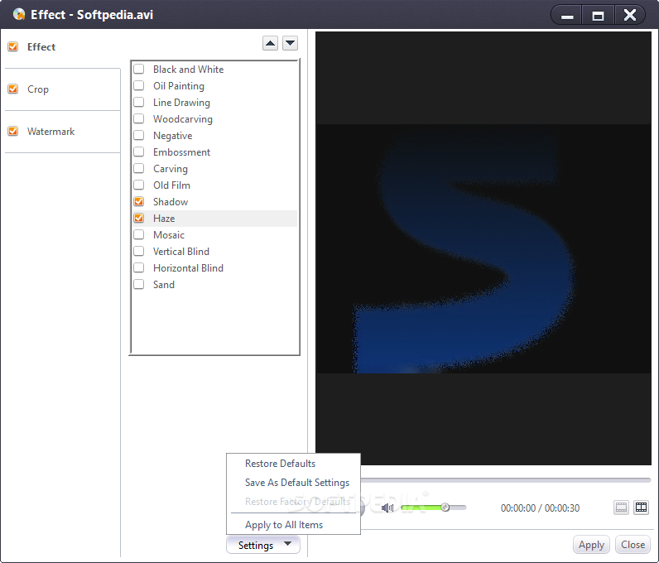The height and width of the screenshot is (563, 659).
Task: Uncheck the Effect checkbox
Action: coord(13,46)
